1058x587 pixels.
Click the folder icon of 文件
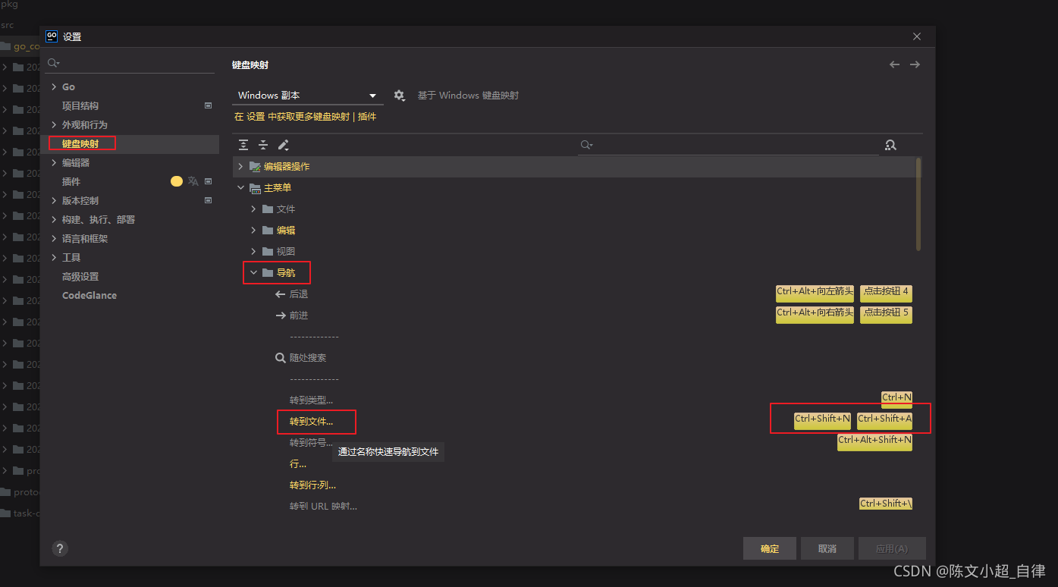(267, 209)
